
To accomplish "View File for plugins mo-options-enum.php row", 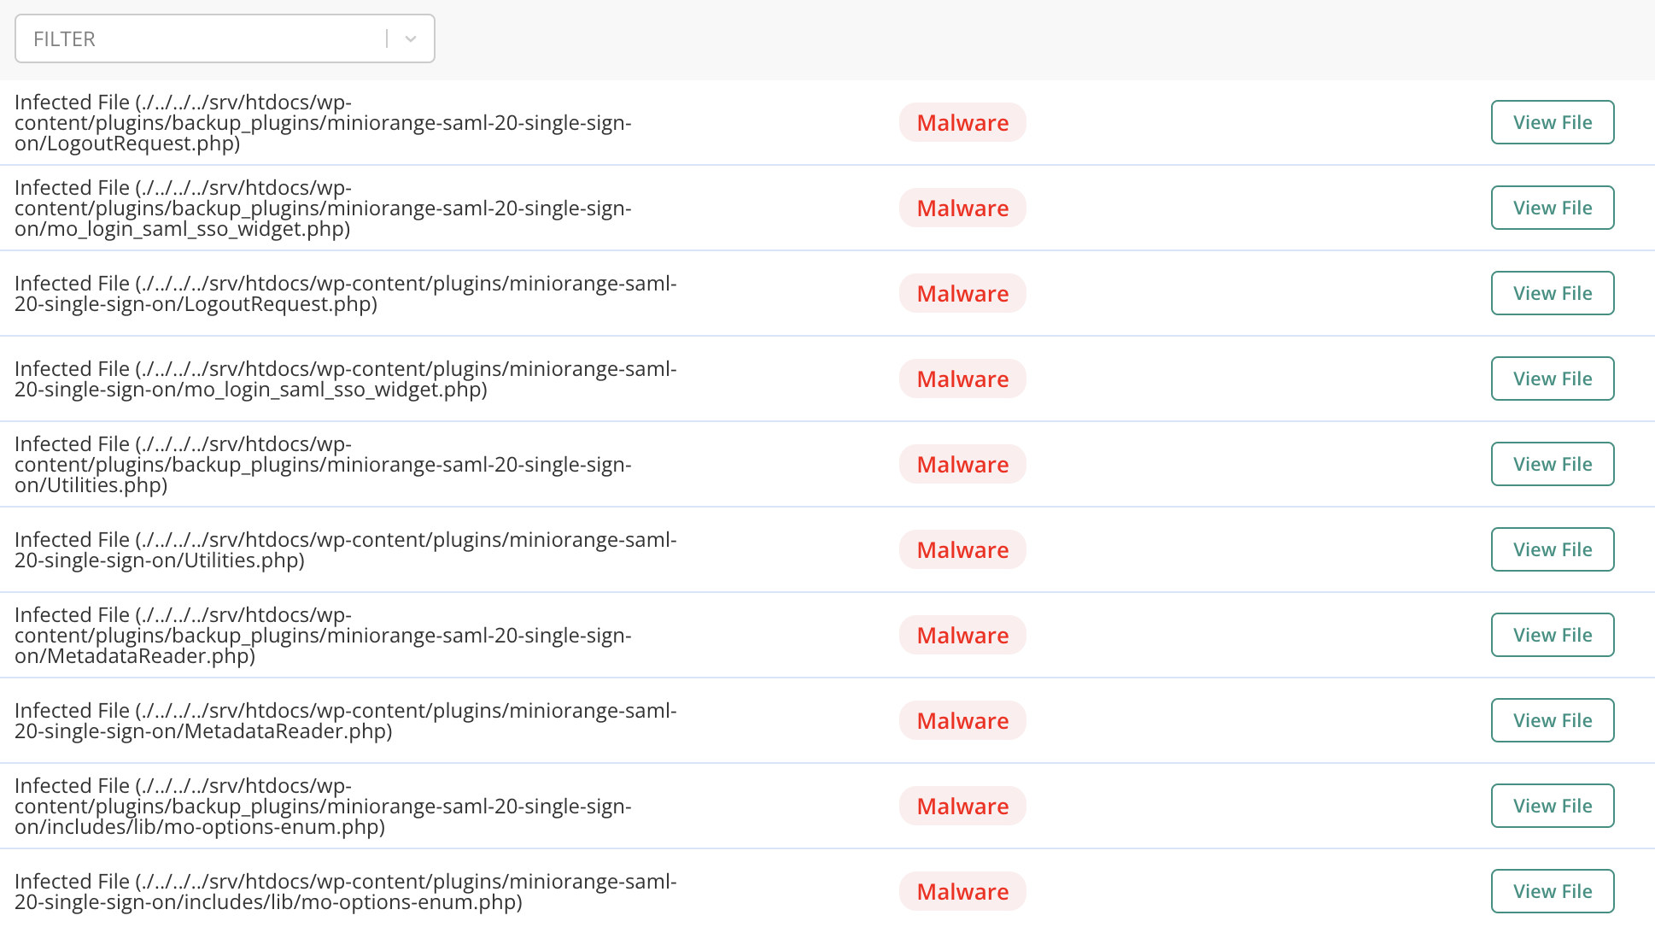I will pyautogui.click(x=1552, y=892).
